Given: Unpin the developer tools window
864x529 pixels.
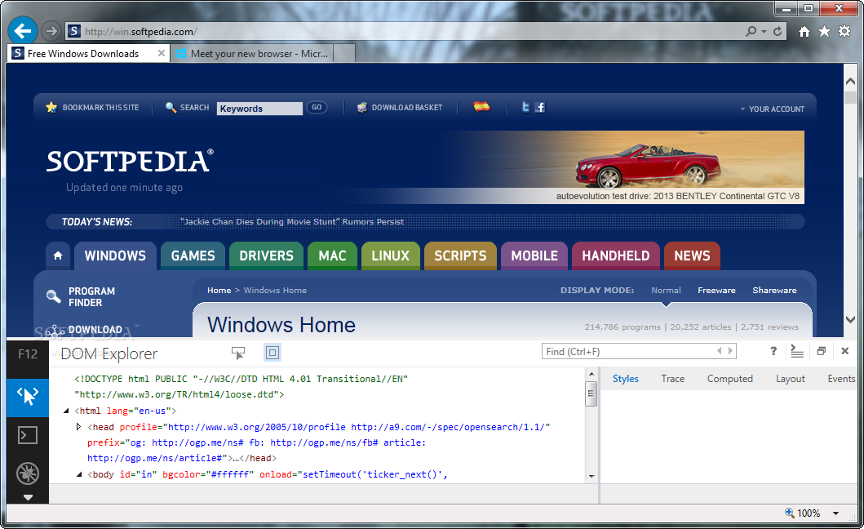Looking at the screenshot, I should click(x=821, y=351).
